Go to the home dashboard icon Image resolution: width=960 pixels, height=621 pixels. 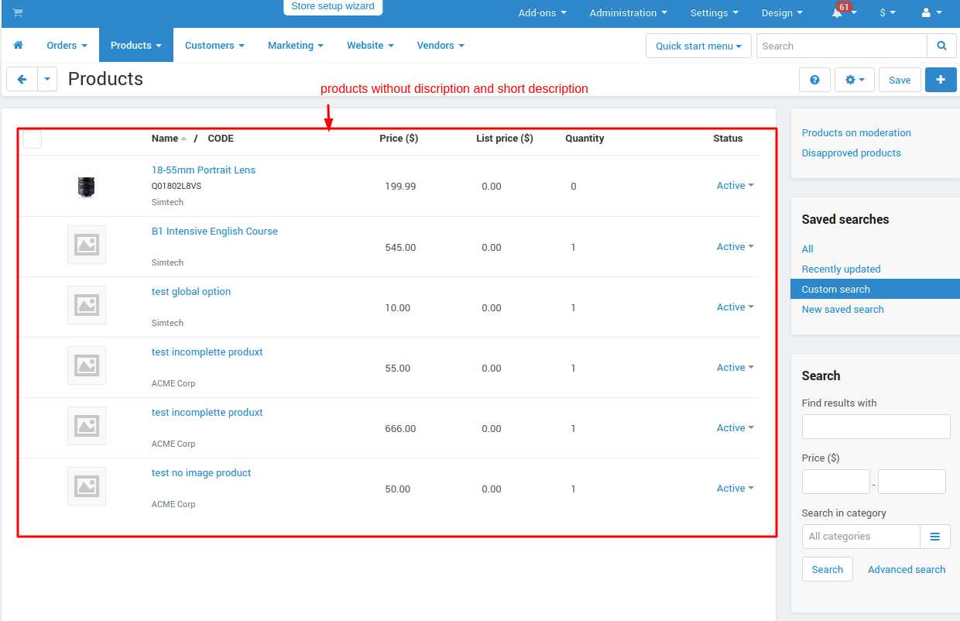[x=19, y=46]
